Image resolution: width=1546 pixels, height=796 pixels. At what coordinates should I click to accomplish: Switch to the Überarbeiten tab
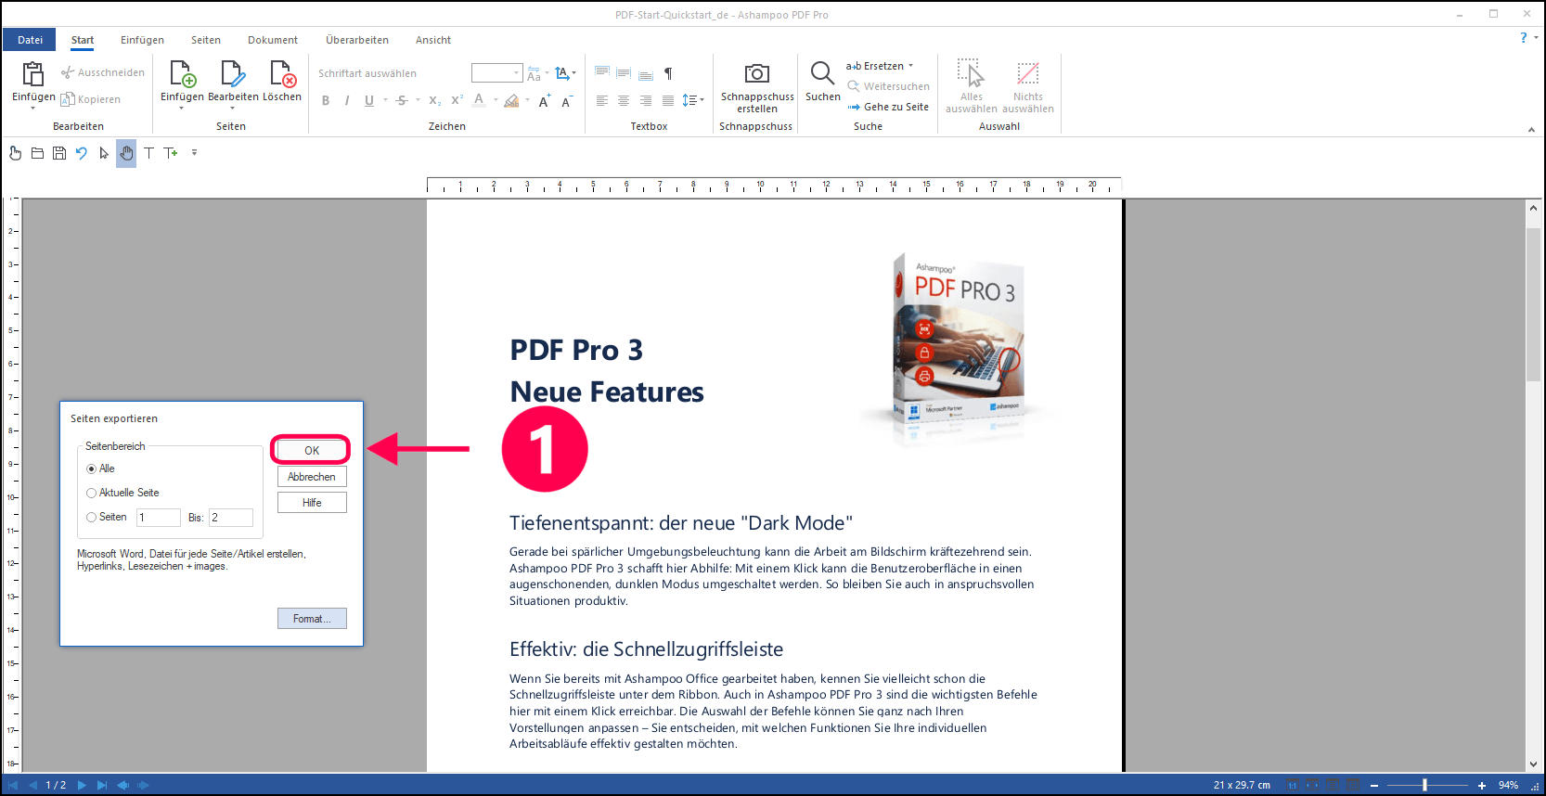[x=357, y=40]
